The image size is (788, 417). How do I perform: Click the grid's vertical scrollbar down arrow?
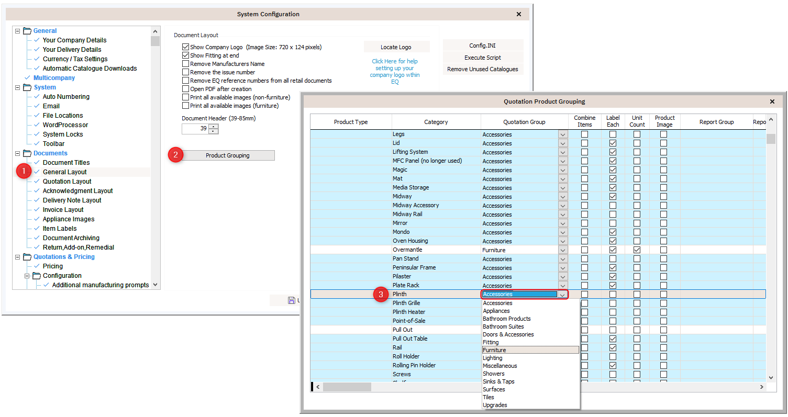[x=771, y=378]
